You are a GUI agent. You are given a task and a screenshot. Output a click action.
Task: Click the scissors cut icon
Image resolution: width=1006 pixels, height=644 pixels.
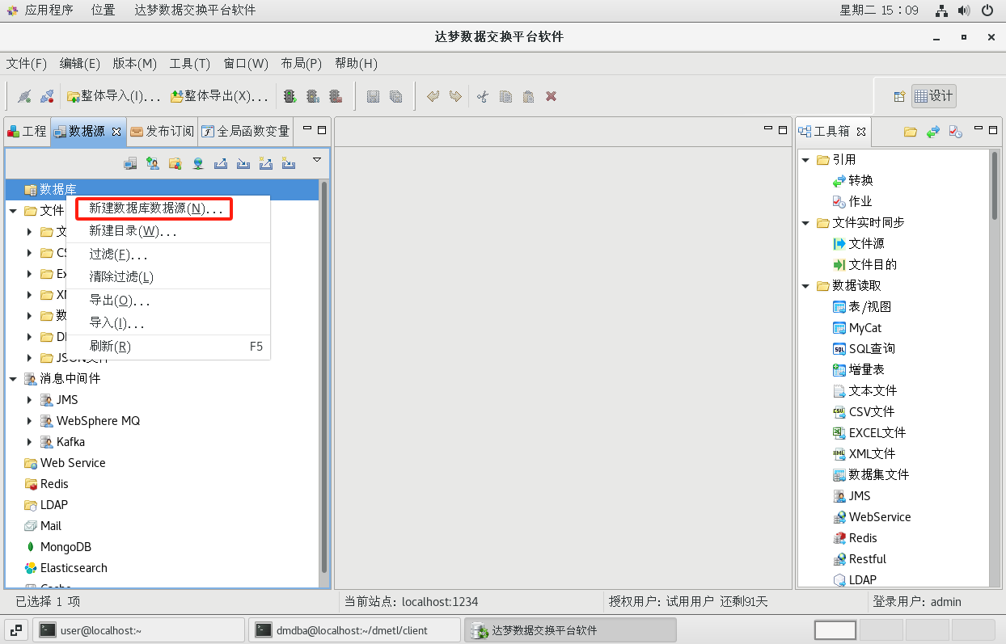click(x=483, y=96)
